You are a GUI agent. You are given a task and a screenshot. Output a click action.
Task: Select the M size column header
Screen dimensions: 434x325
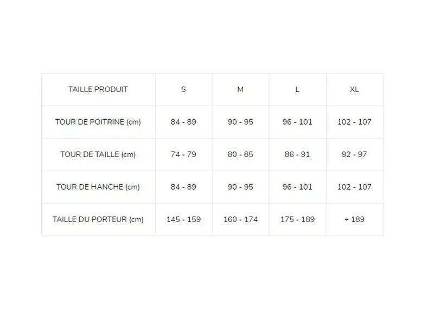240,89
